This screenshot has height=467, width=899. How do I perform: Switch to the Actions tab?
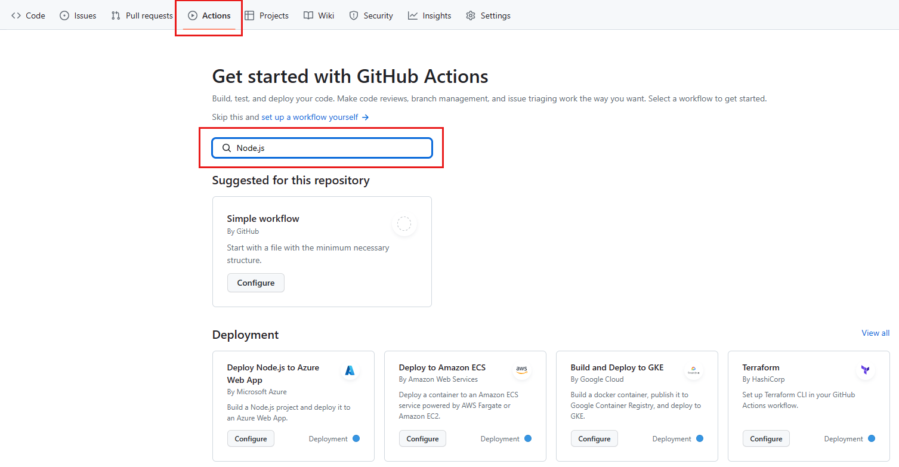pyautogui.click(x=208, y=16)
